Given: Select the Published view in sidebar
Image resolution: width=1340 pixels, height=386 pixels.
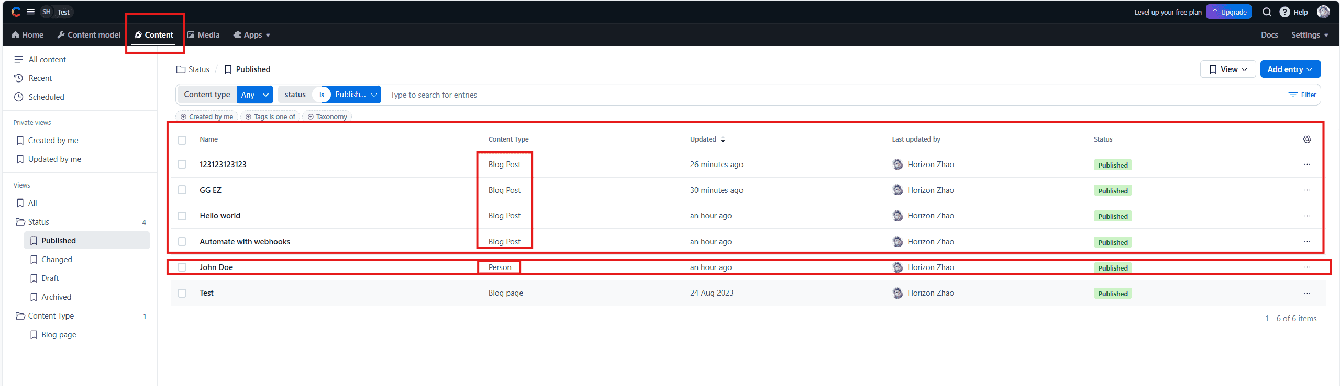Looking at the screenshot, I should pos(86,241).
